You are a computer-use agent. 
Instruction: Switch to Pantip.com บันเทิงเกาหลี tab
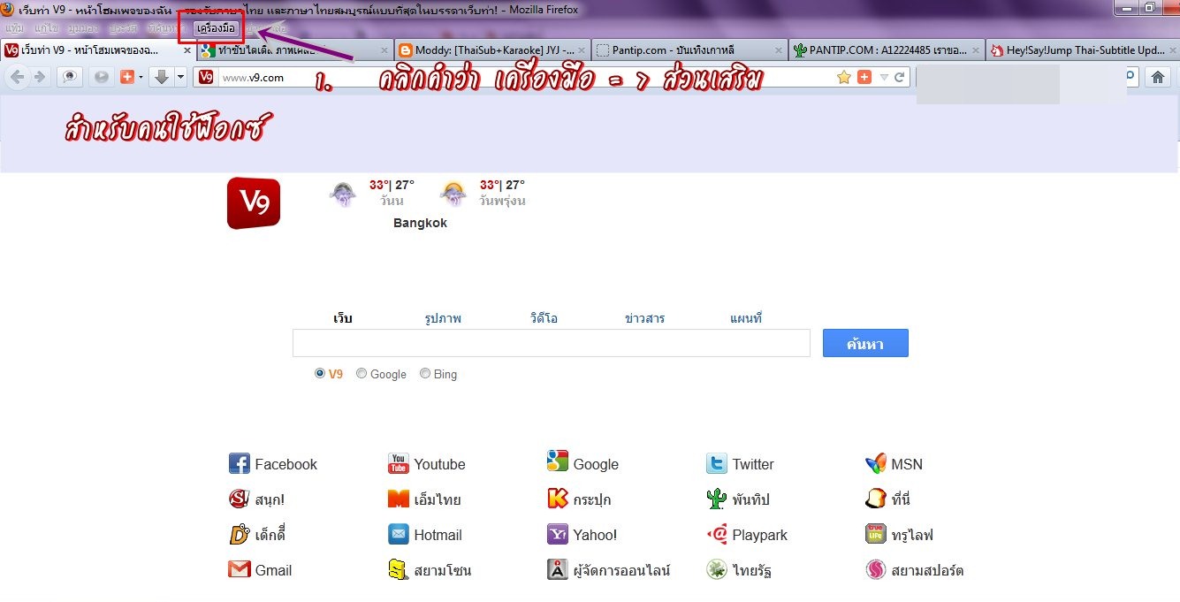click(688, 50)
